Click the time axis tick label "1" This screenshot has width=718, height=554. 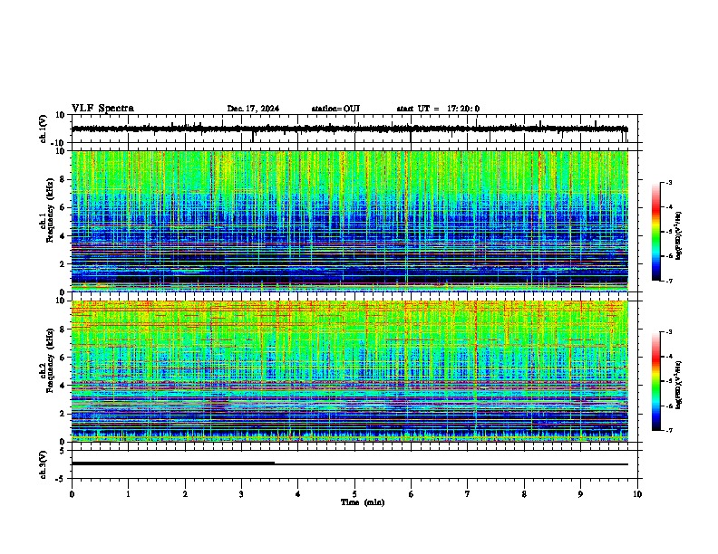coord(128,494)
